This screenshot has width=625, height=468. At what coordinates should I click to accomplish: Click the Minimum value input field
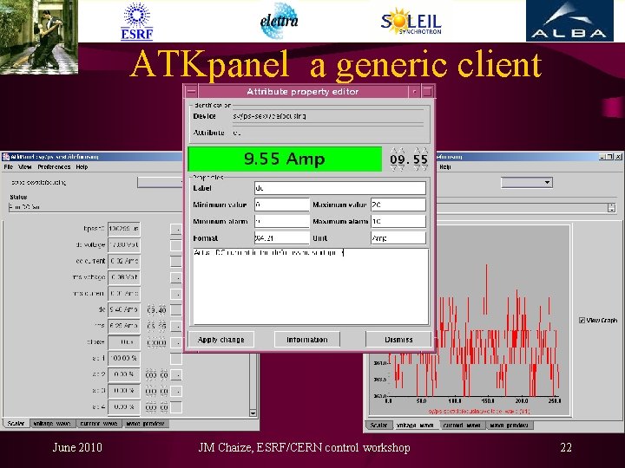[x=282, y=205]
